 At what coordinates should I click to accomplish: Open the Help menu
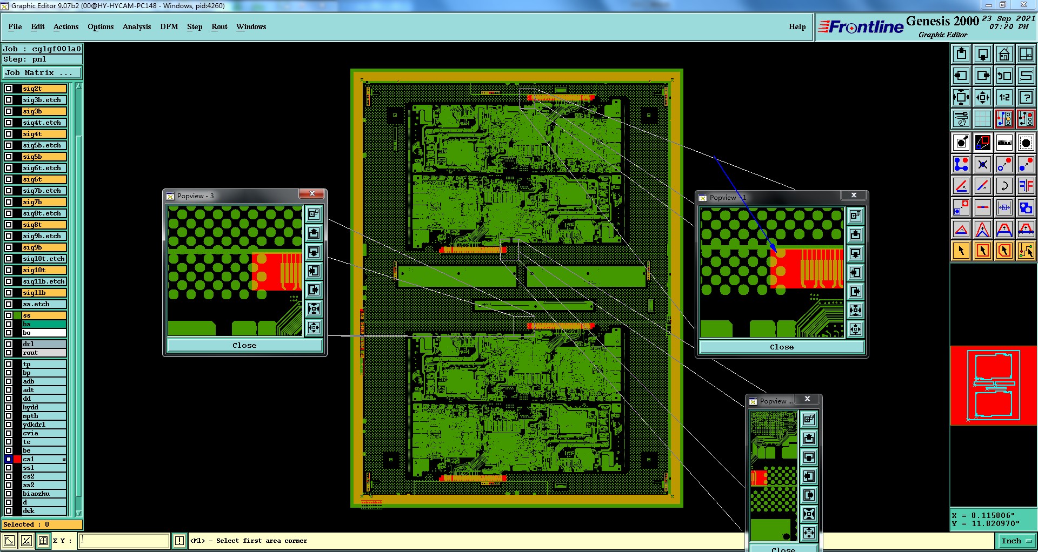click(797, 26)
